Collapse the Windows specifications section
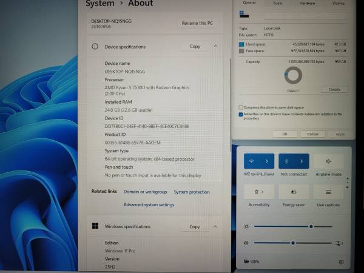The height and width of the screenshot is (273, 364). pyautogui.click(x=215, y=226)
